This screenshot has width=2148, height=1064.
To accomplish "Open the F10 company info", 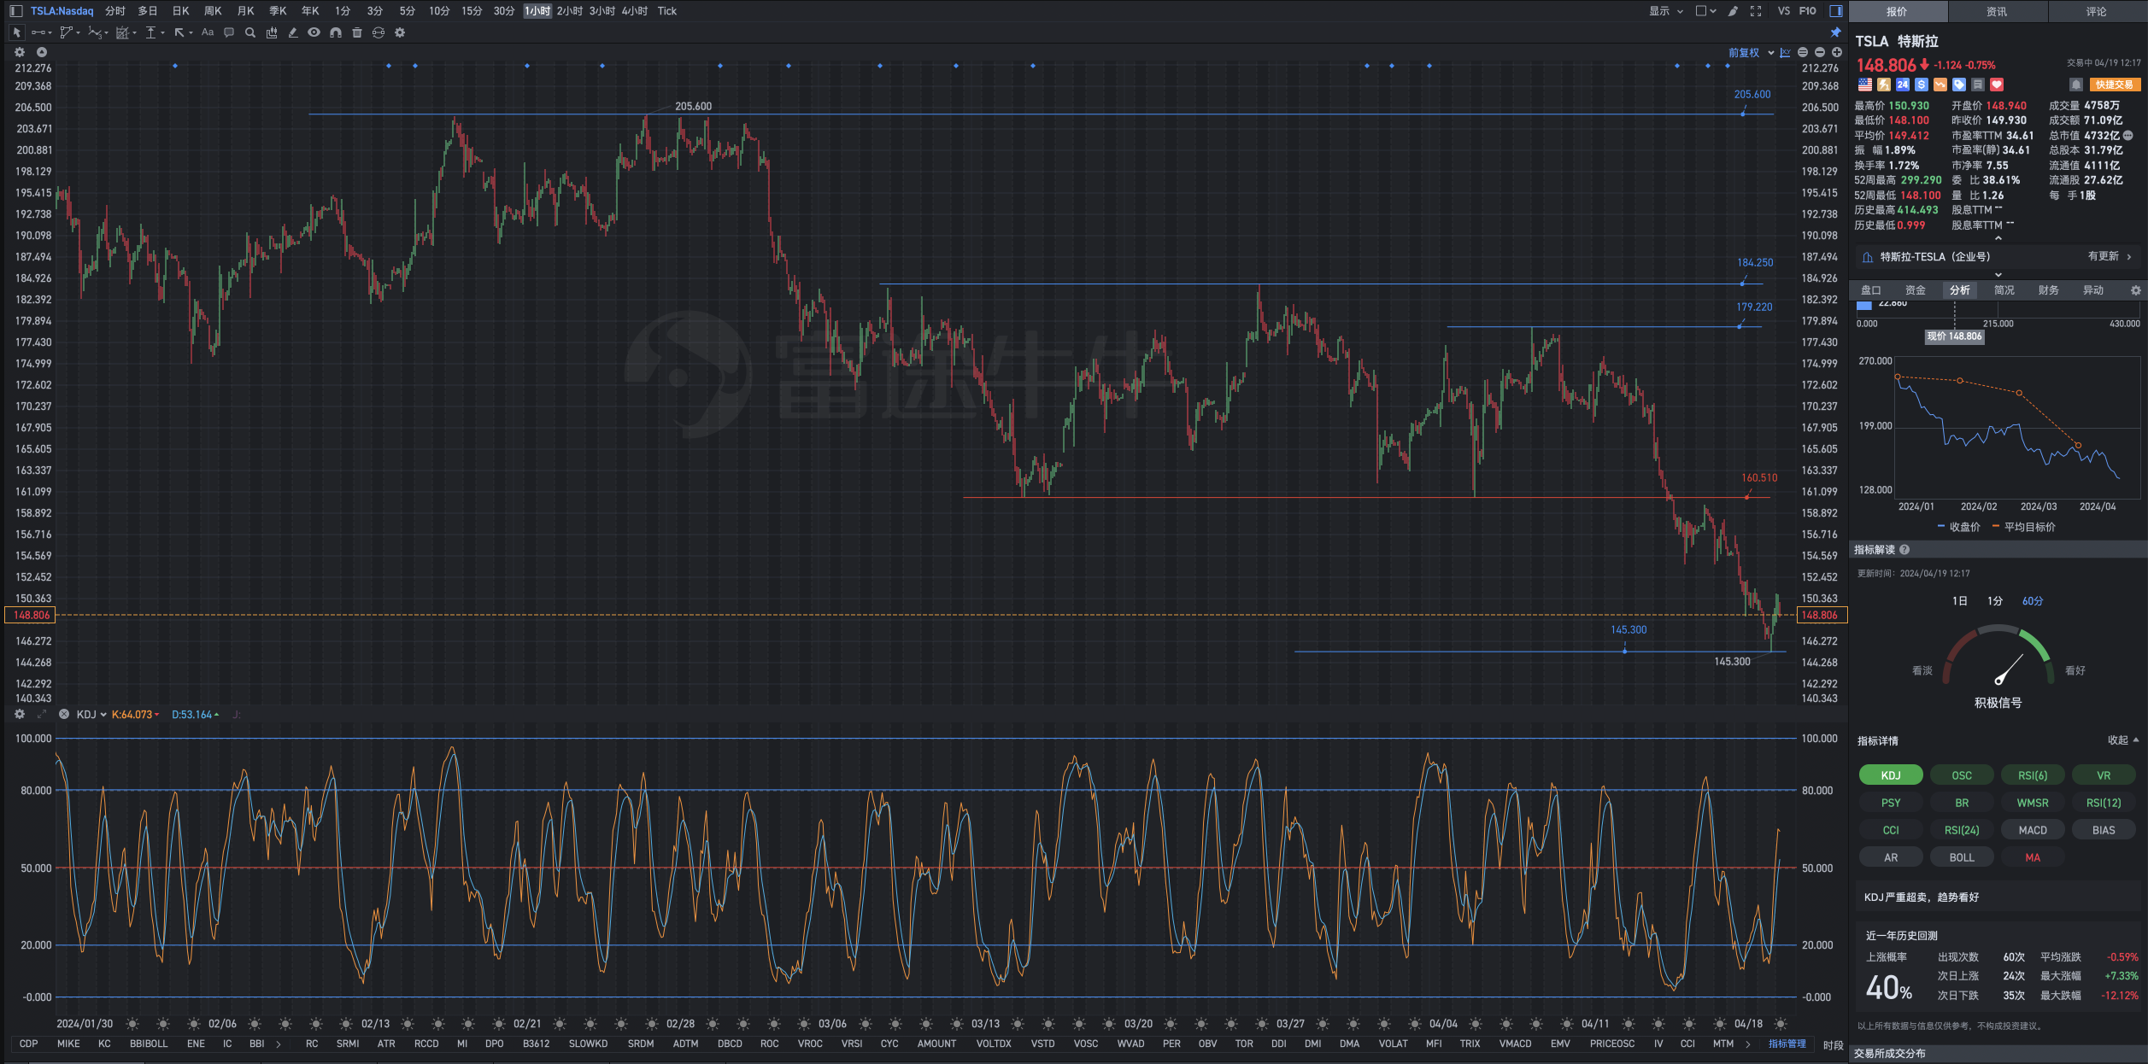I will (1808, 11).
